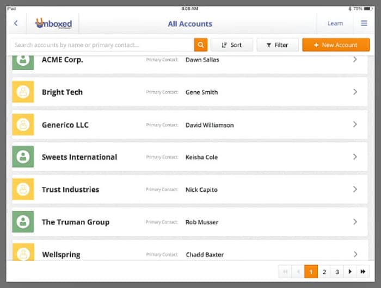Open the Sort options
Image resolution: width=381 pixels, height=288 pixels.
pyautogui.click(x=232, y=45)
